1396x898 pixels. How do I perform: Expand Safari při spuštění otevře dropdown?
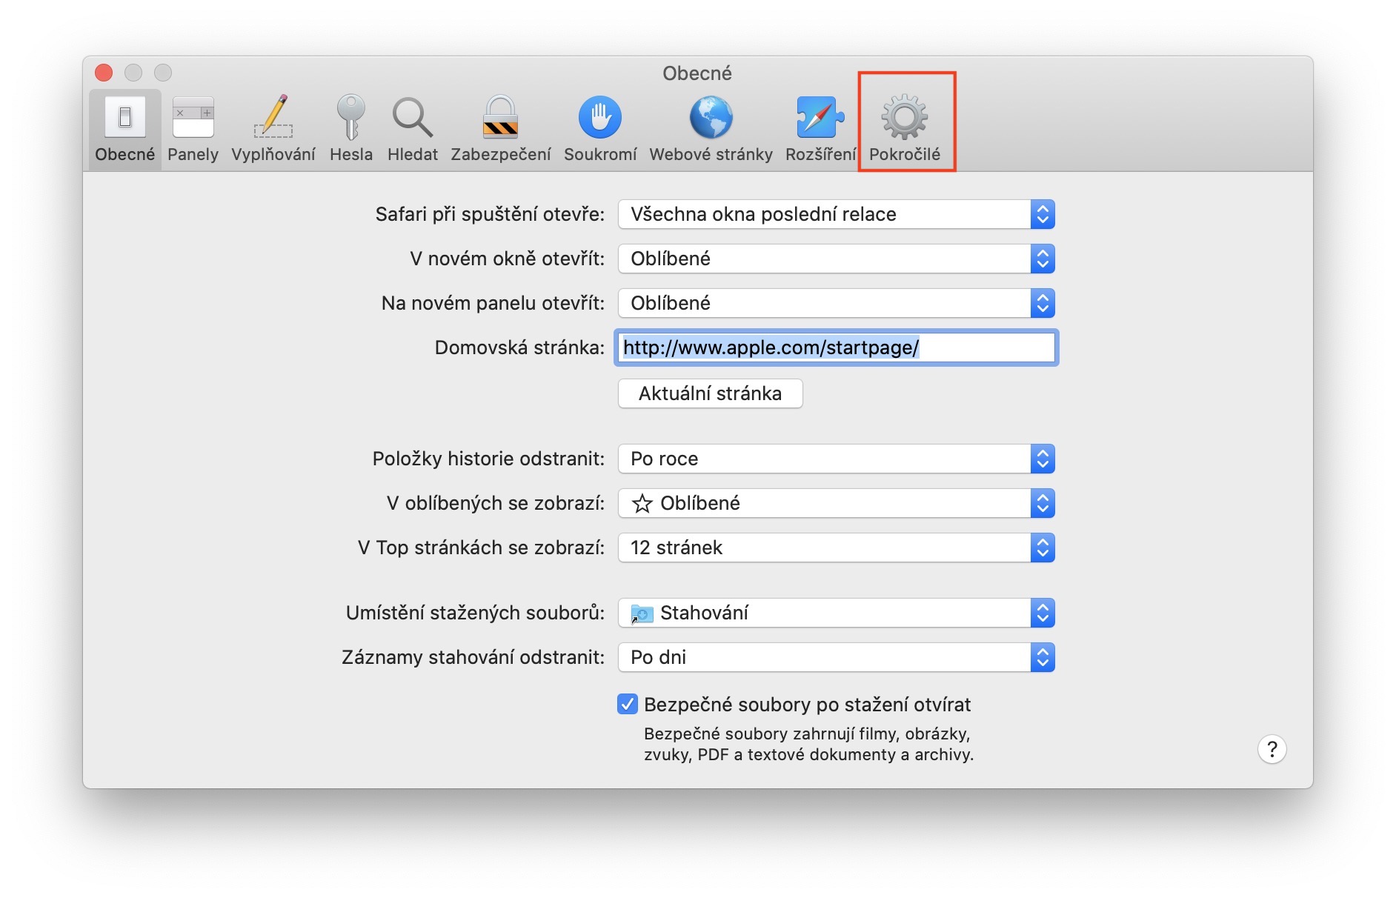point(837,214)
